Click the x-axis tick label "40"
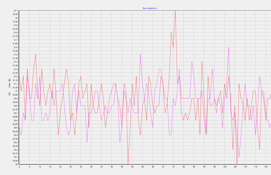 click(102, 167)
